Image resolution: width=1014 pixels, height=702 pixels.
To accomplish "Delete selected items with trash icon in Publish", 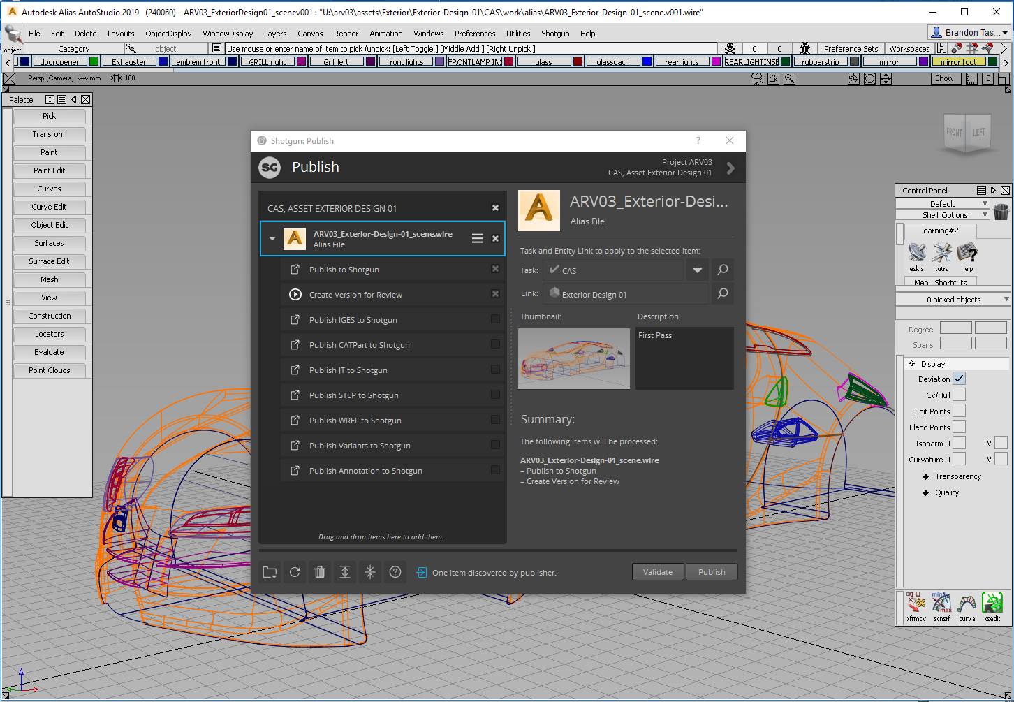I will click(320, 572).
